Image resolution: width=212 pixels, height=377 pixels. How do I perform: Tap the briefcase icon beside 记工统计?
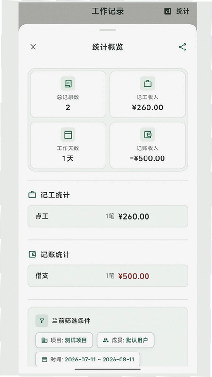pyautogui.click(x=32, y=195)
